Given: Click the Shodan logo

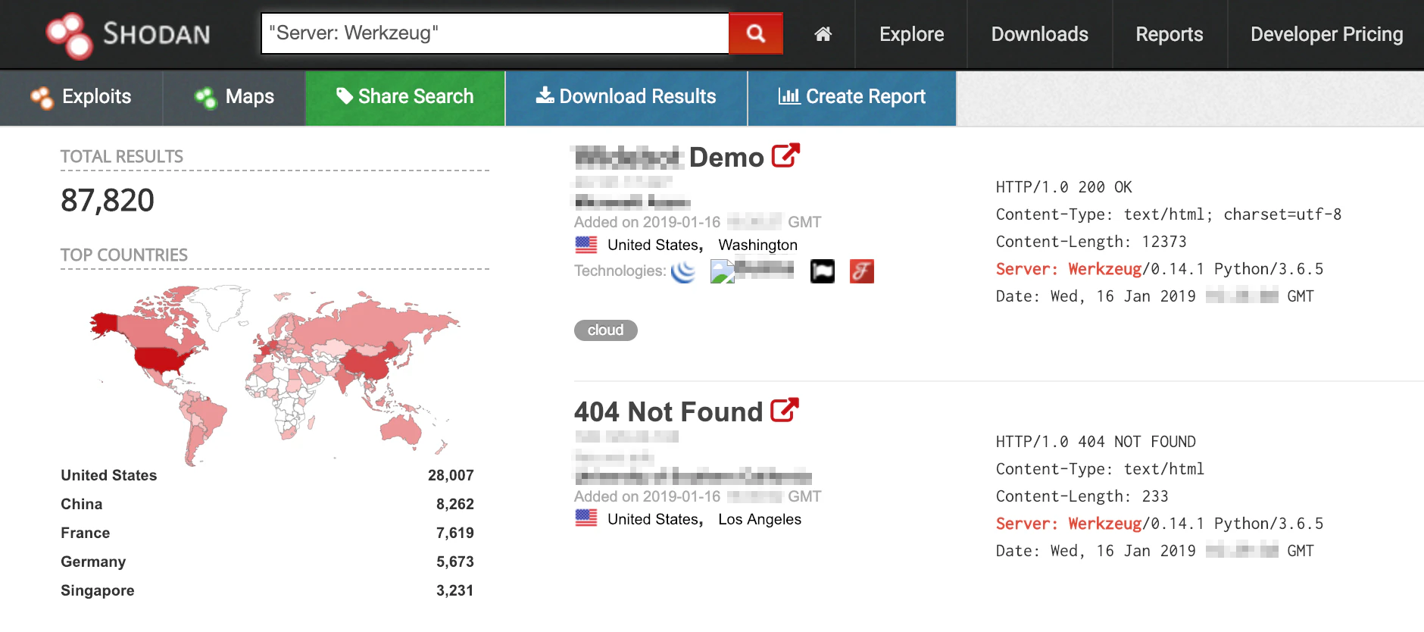Looking at the screenshot, I should (128, 35).
